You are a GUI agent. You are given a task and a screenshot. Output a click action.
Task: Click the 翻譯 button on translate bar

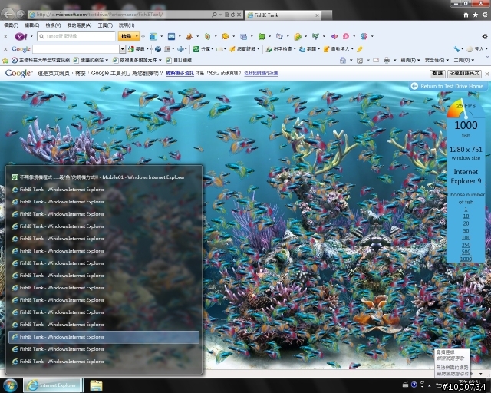click(437, 74)
